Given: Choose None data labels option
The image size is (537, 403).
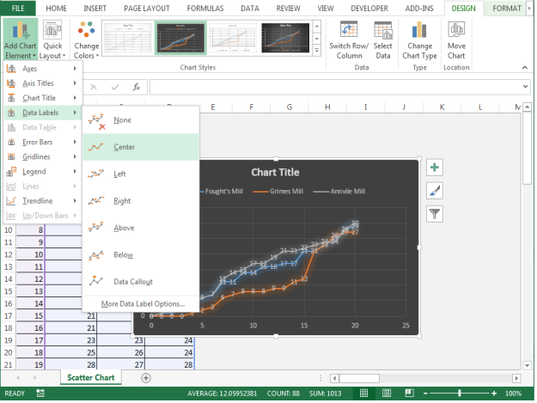Looking at the screenshot, I should tap(141, 120).
